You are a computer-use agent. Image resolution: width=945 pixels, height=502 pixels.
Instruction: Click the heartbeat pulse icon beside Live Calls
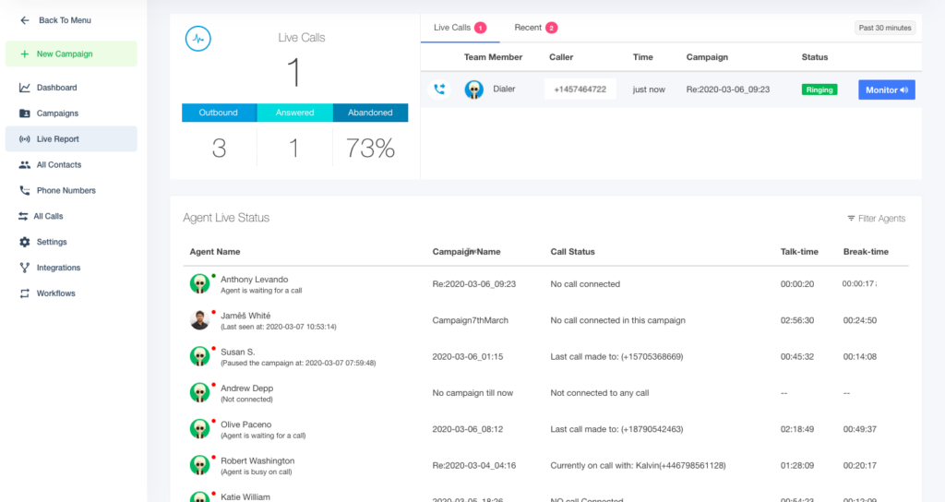coord(197,38)
